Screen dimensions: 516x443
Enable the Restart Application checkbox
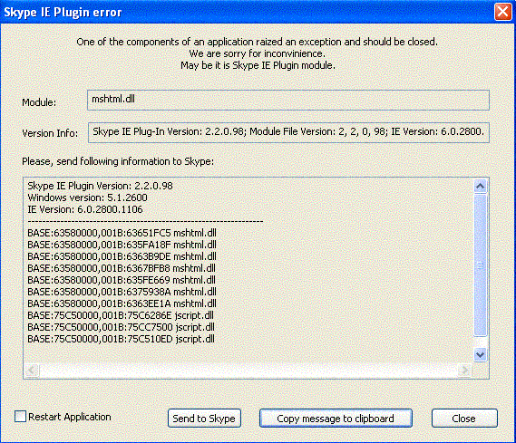click(20, 417)
